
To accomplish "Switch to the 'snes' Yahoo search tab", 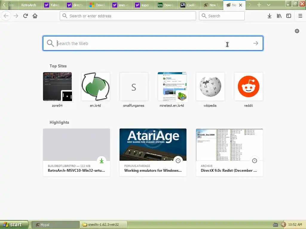I will 120,5.
